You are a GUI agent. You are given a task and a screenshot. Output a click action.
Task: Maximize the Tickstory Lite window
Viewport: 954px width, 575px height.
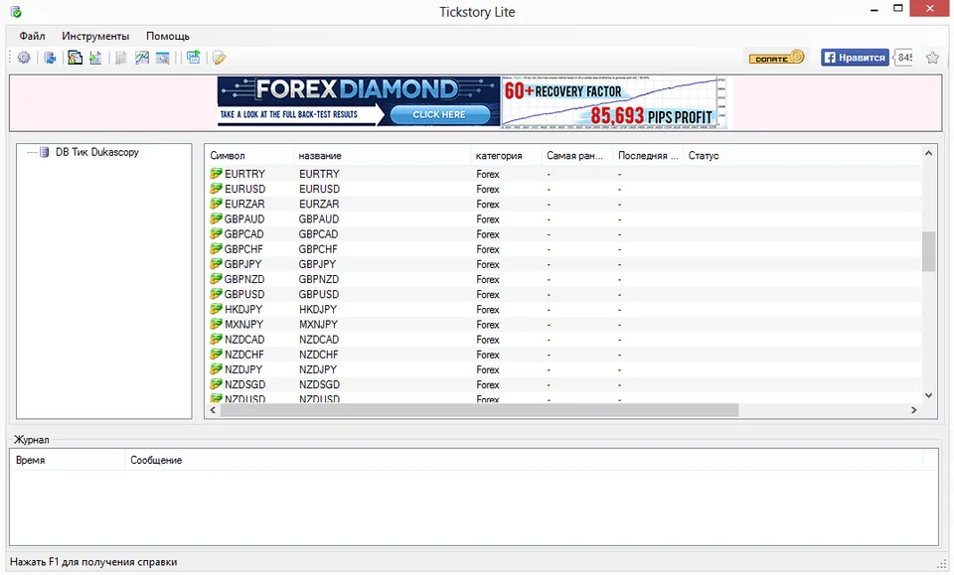tap(898, 9)
